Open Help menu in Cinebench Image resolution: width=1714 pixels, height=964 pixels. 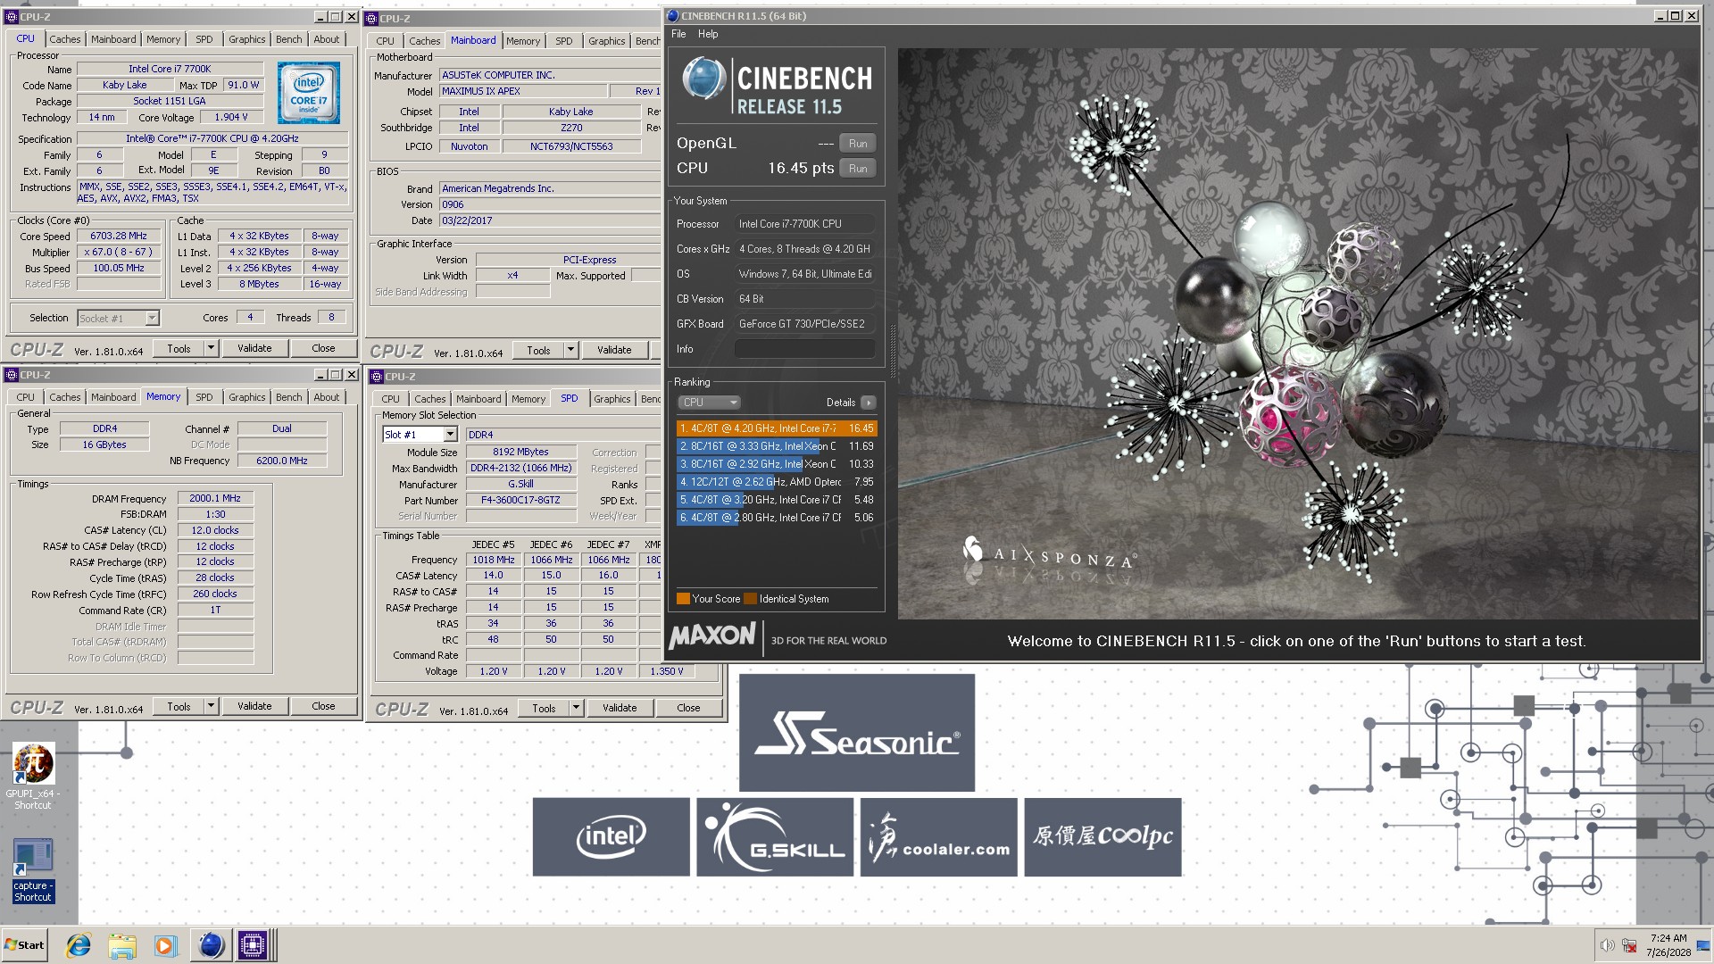[708, 34]
